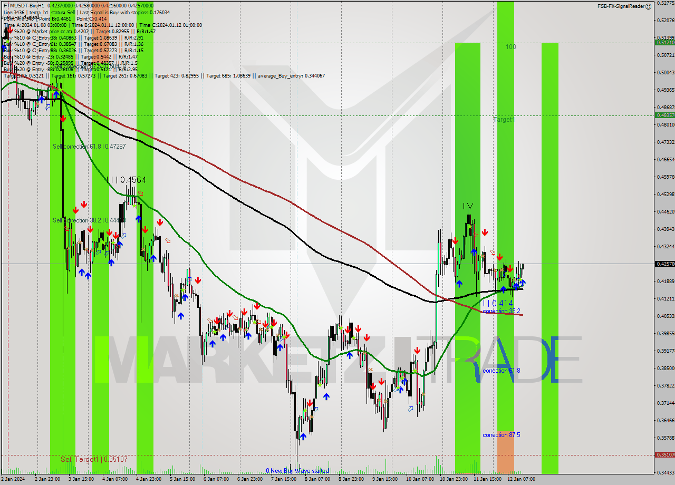
Task: Click the '2 Jan 2024' time axis label
Action: (14, 479)
